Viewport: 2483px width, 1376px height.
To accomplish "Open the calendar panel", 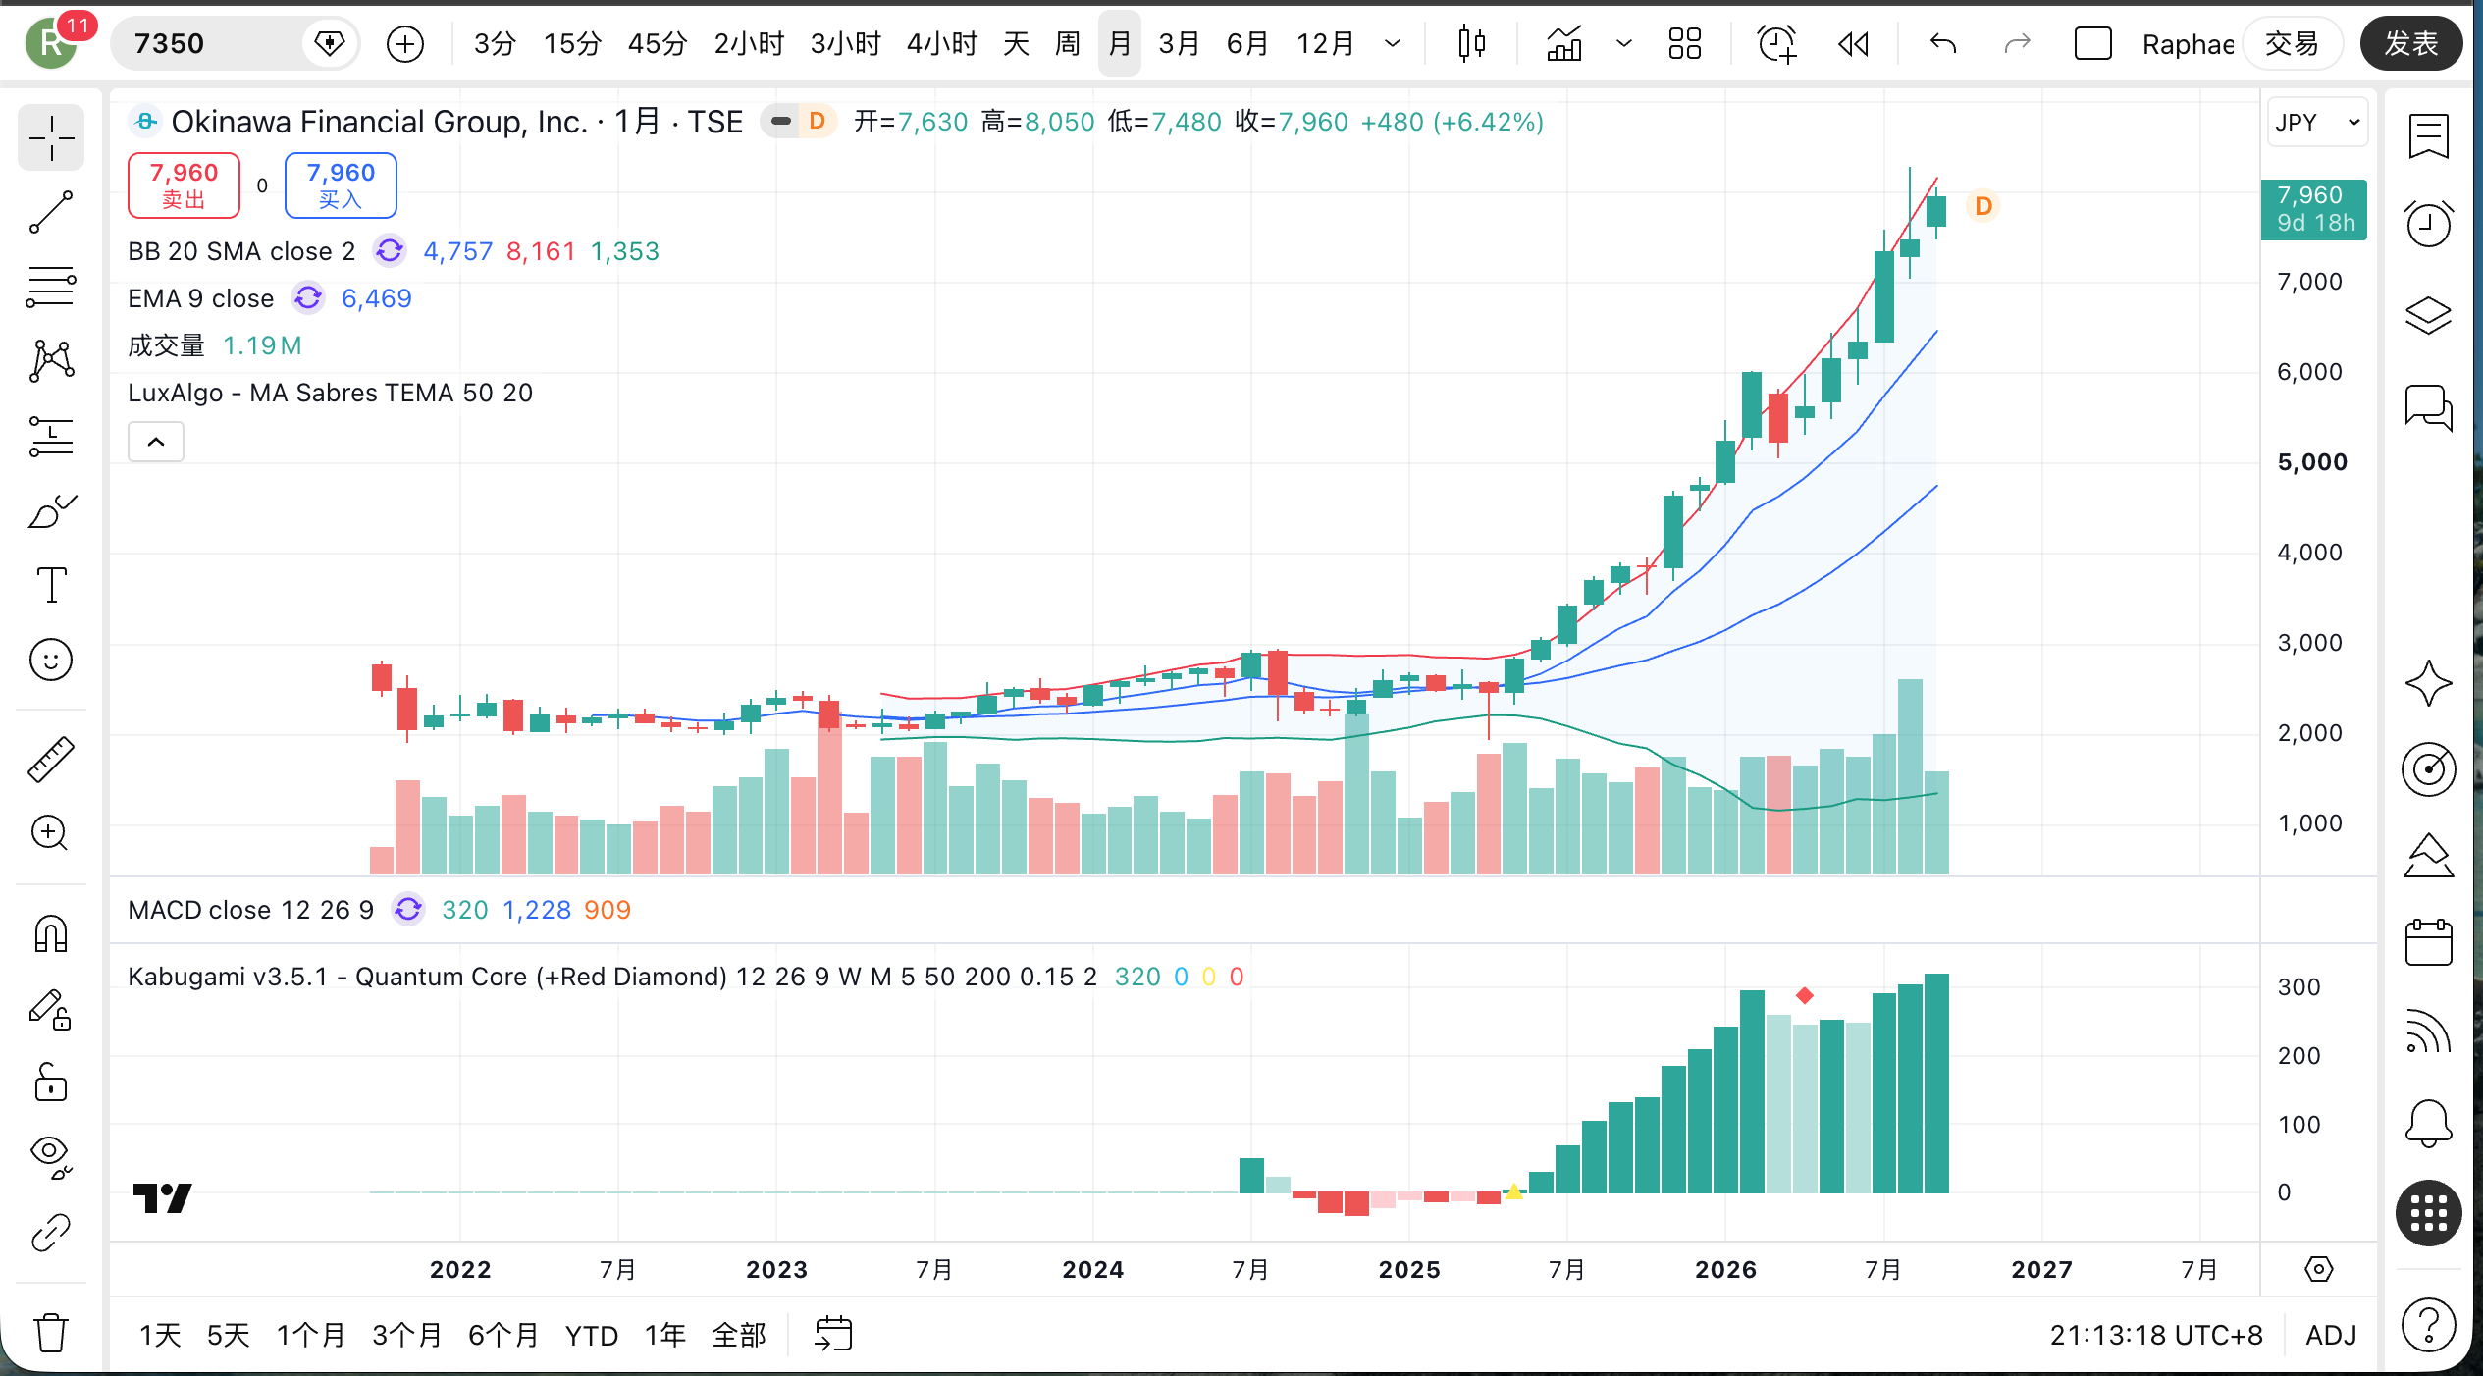I will (2428, 942).
